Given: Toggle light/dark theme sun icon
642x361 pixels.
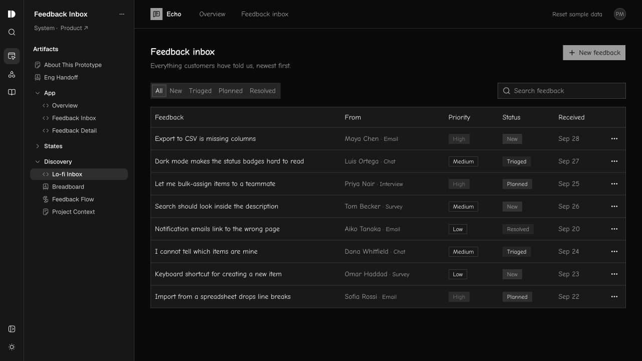Looking at the screenshot, I should coord(12,347).
